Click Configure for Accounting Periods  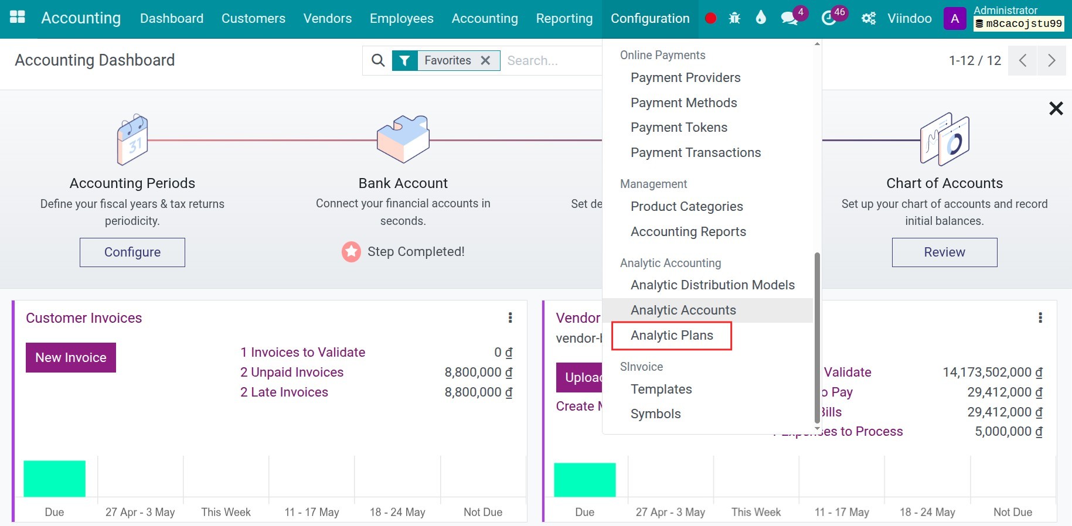pos(132,252)
